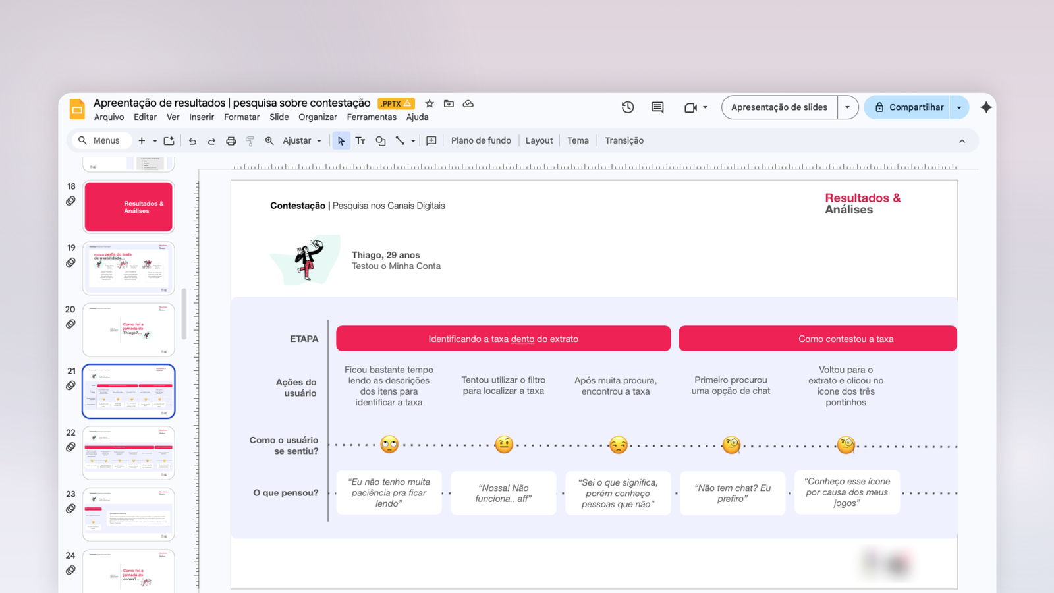
Task: Select the Paint format tool
Action: click(x=250, y=140)
